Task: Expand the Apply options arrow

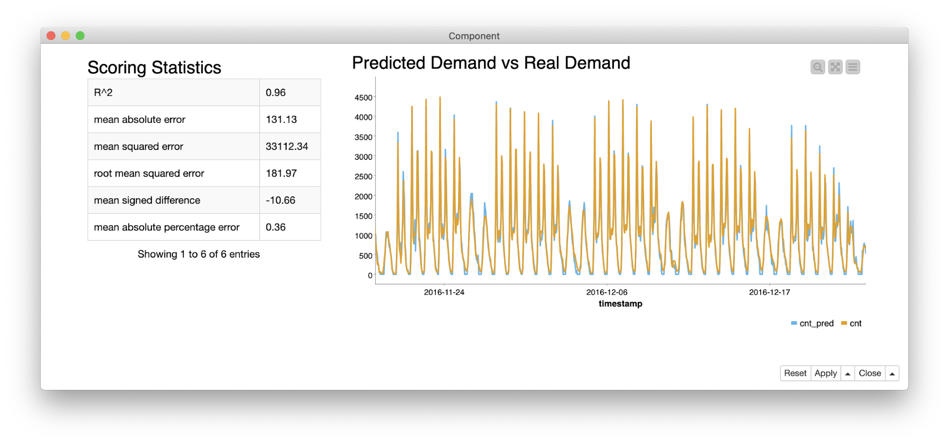Action: pos(847,373)
